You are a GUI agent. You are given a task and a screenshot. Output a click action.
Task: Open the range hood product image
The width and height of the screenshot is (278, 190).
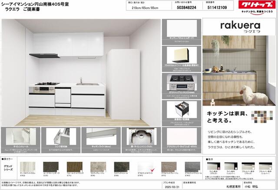pos(182,55)
